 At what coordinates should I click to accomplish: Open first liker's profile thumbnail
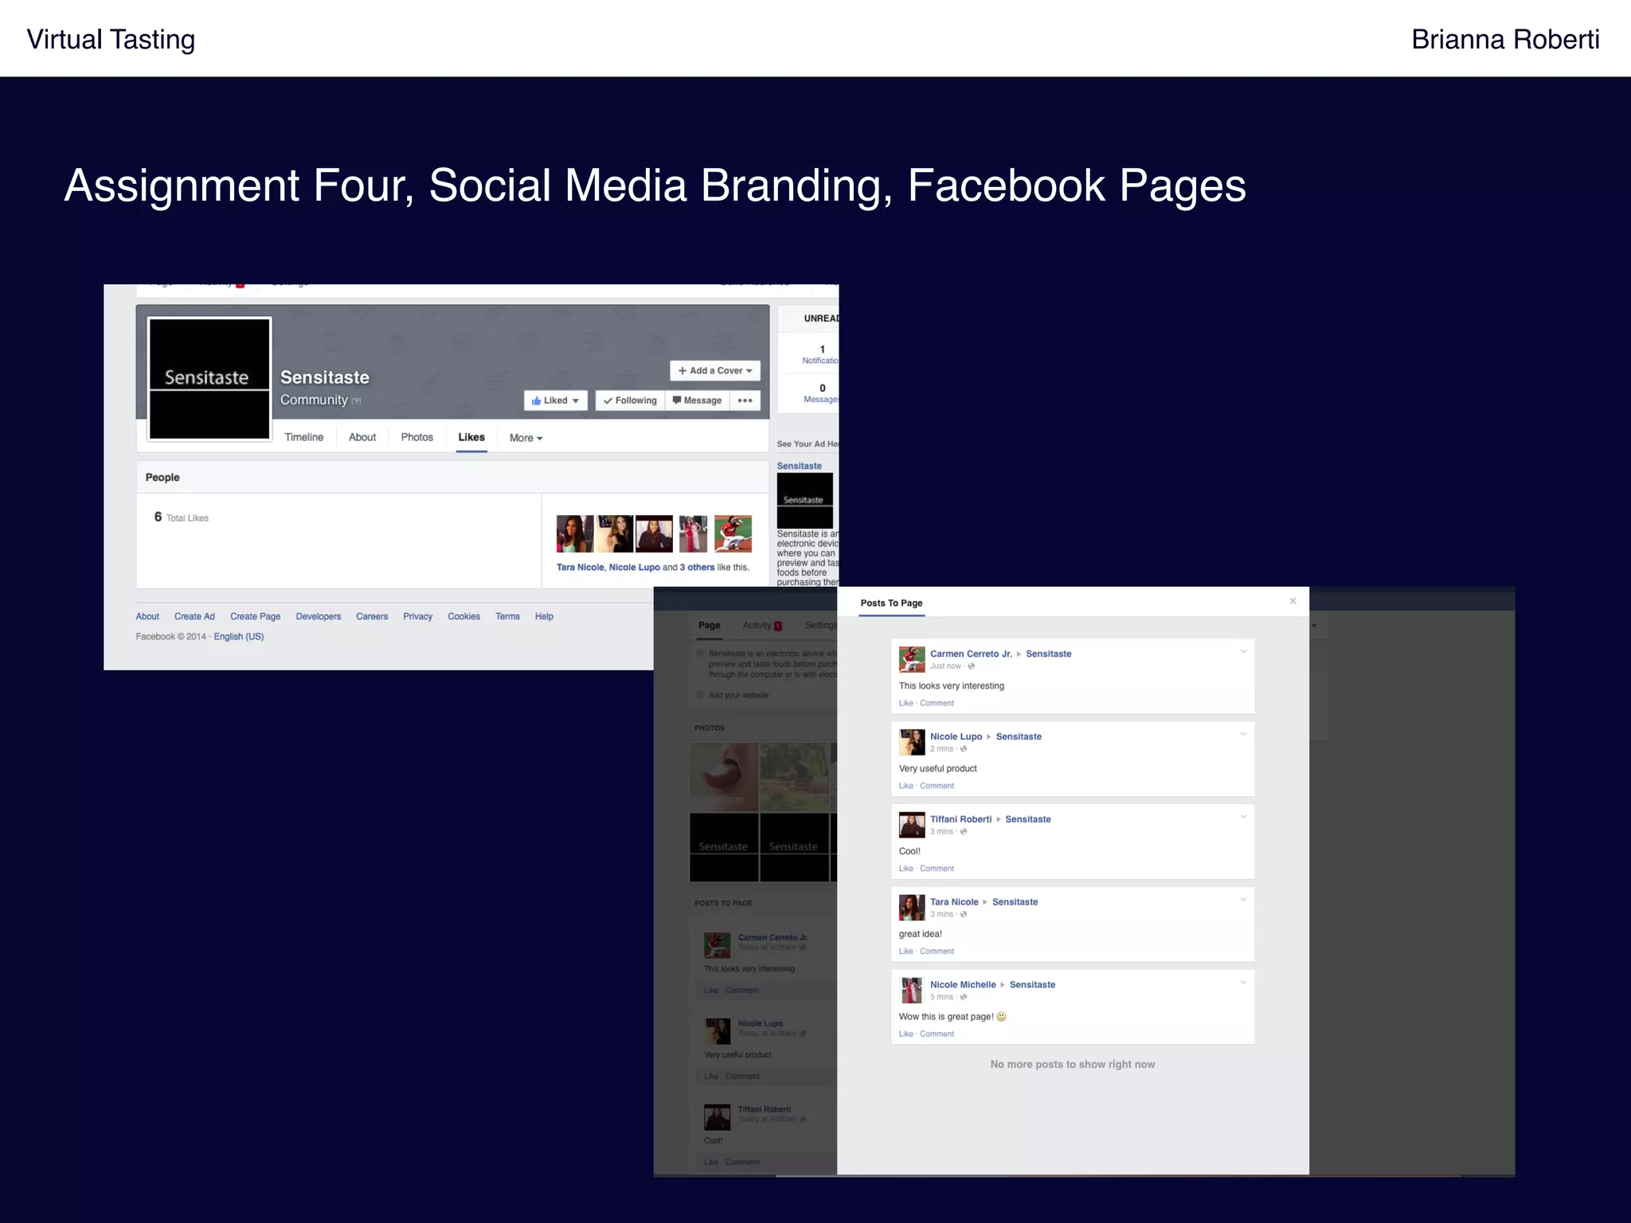coord(575,533)
